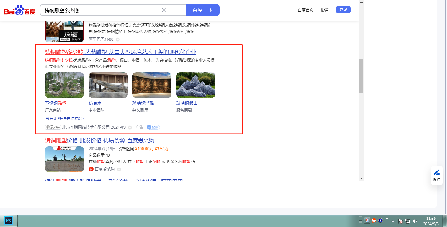
Task: Go to 百度首页 in the top navigation
Action: pos(305,10)
